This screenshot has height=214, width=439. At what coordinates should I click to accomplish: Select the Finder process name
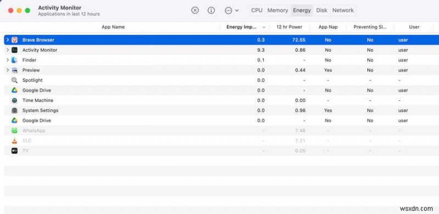click(30, 60)
